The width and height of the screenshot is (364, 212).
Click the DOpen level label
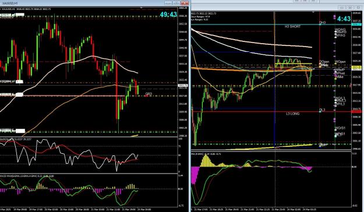324,62
